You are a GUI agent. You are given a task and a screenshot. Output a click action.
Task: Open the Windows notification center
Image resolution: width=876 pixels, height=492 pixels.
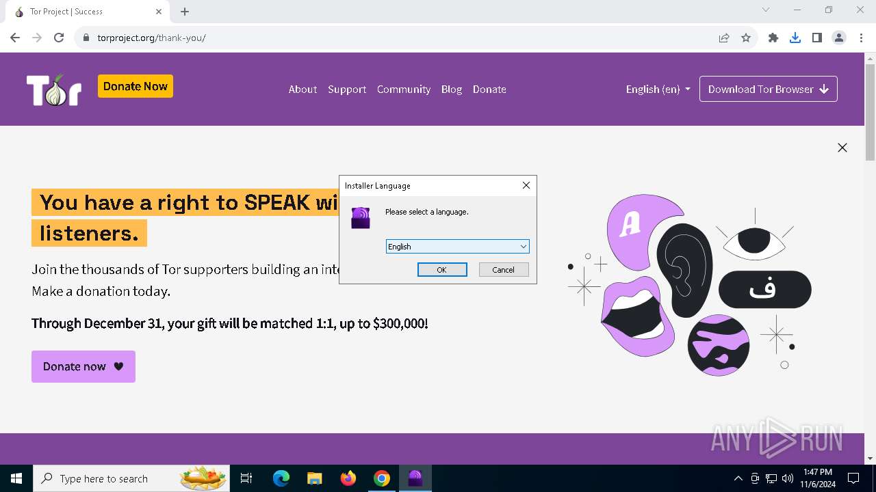coord(853,478)
